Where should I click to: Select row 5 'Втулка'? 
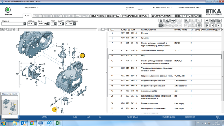pyautogui.click(x=165, y=33)
